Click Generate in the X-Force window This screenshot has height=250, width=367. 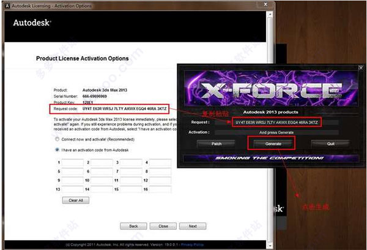point(273,144)
